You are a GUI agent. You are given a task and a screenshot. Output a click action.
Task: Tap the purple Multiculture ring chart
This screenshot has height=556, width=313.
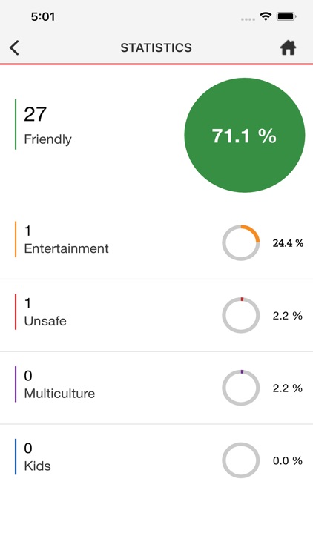click(x=241, y=388)
